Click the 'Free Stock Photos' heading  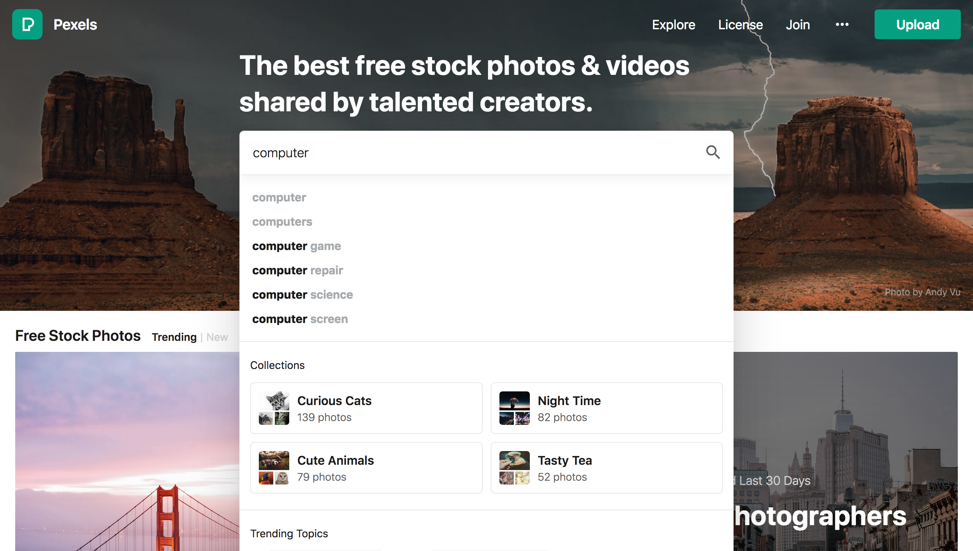click(78, 336)
